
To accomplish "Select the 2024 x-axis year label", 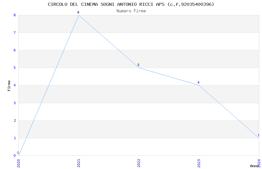I will point(259,163).
